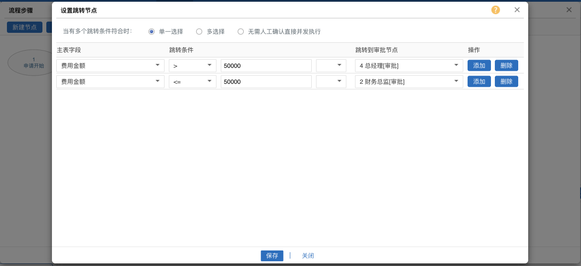Close the jump node settings dialog
This screenshot has height=266, width=581.
point(517,10)
